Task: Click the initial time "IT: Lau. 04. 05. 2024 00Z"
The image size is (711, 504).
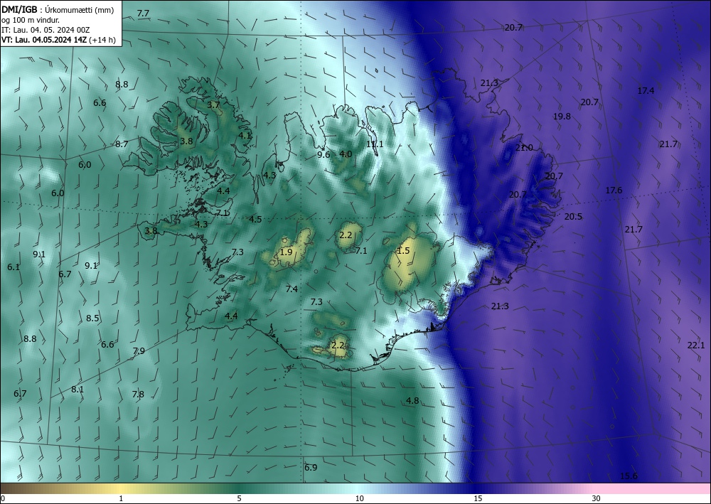Action: [46, 30]
